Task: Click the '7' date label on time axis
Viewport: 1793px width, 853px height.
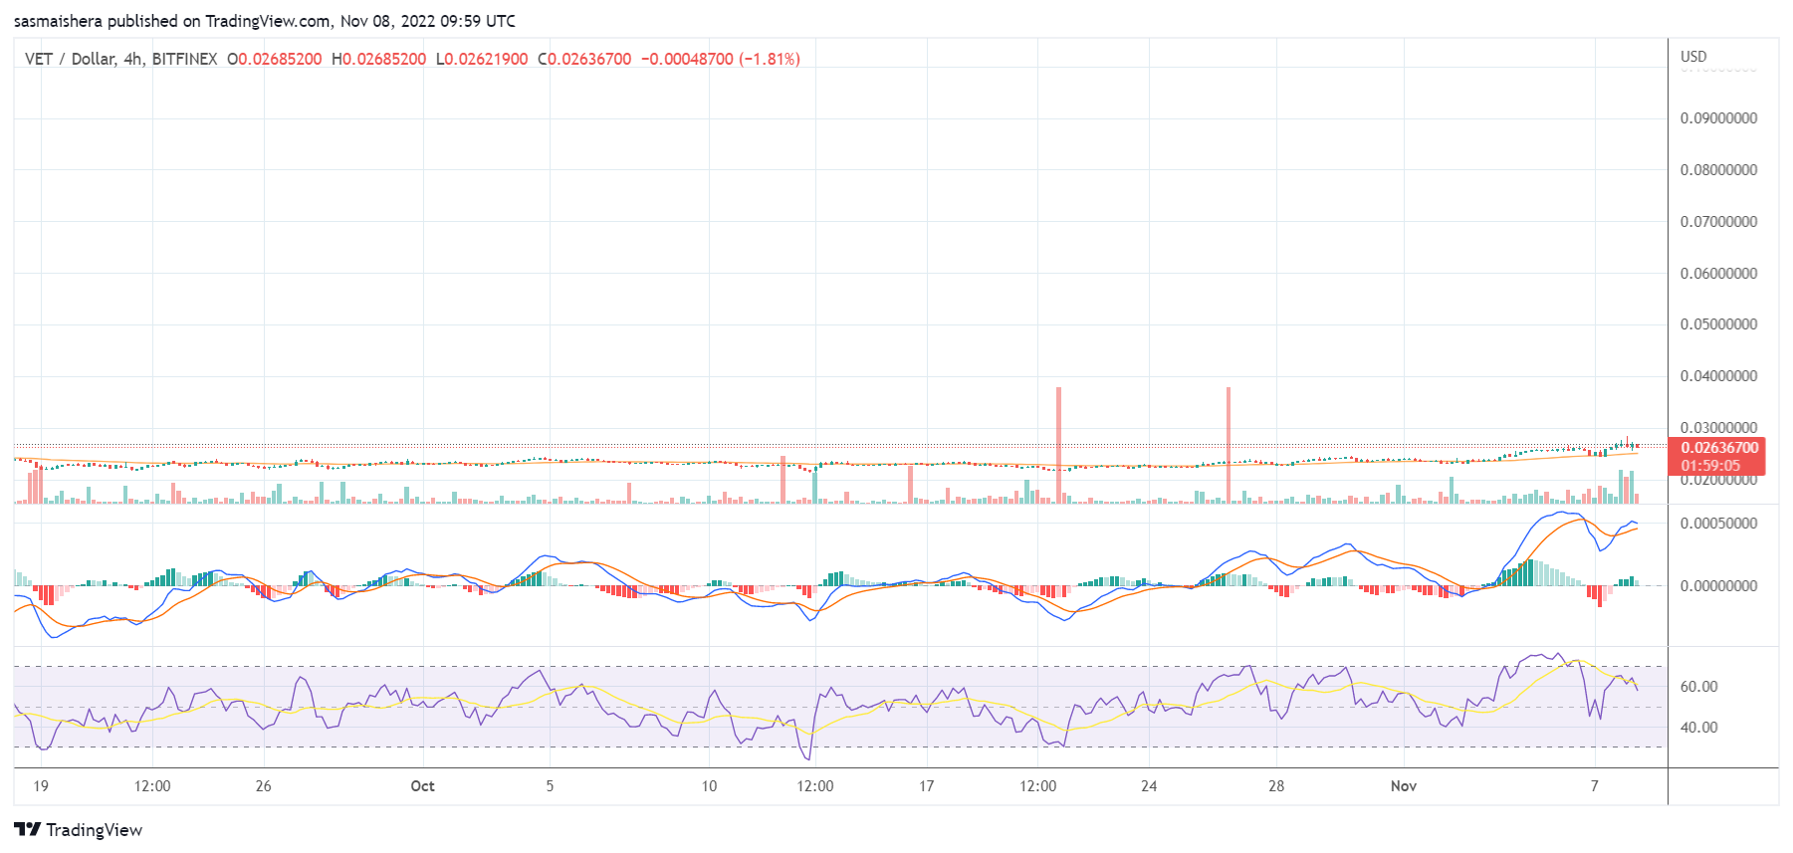Action: click(x=1594, y=786)
